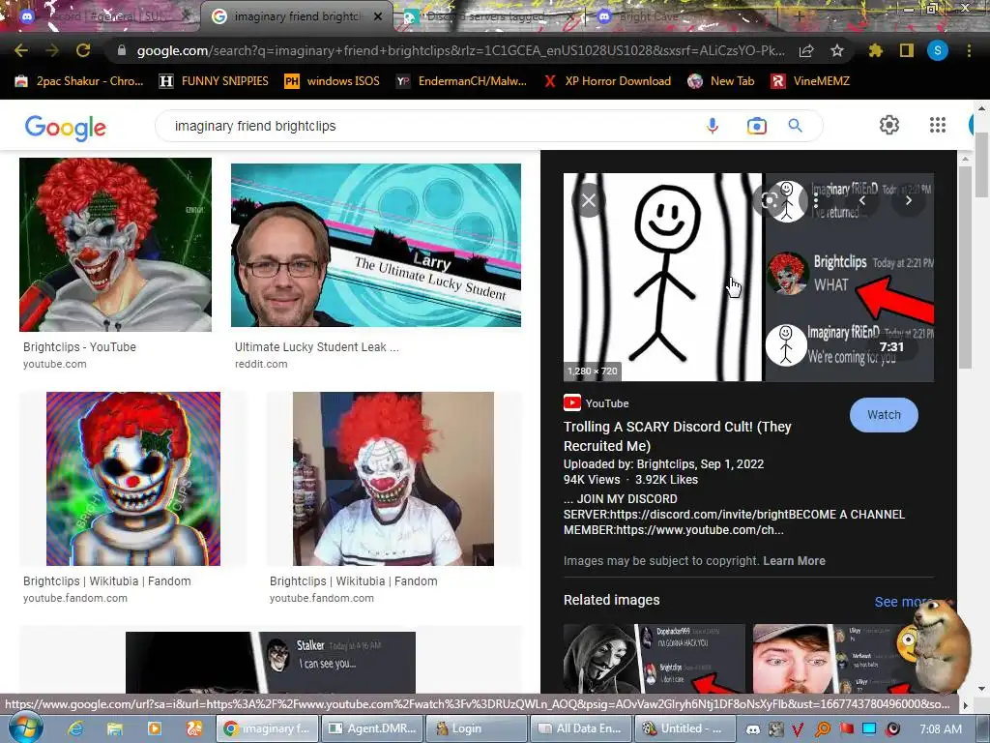Launch Internet Explorer from the taskbar

coord(75,729)
